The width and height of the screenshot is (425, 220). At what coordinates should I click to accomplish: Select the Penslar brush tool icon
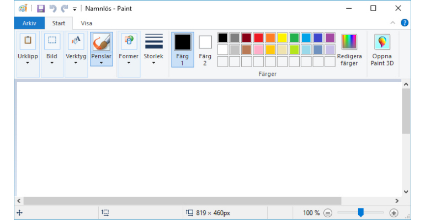[102, 42]
